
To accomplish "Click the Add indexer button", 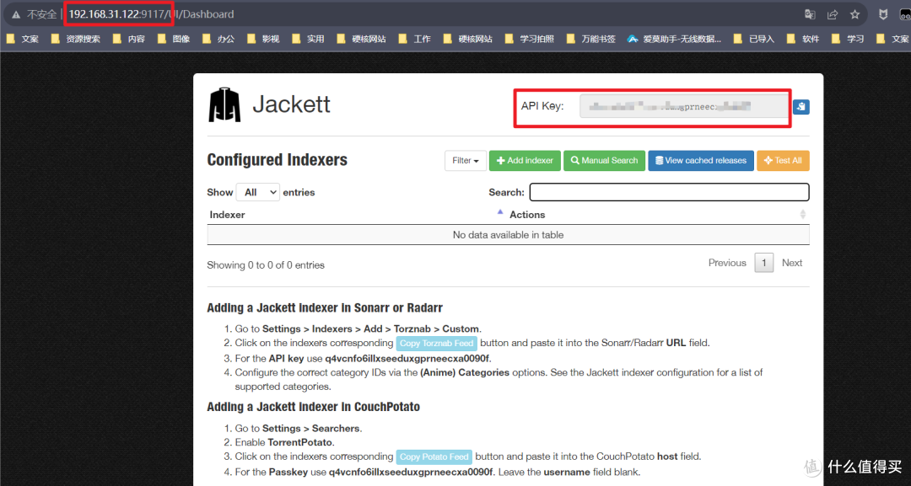I will coord(525,161).
